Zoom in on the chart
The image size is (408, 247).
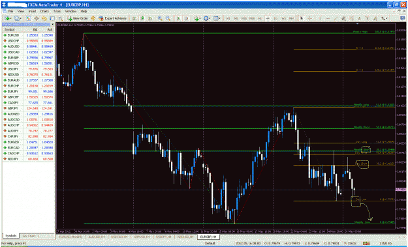pyautogui.click(x=160, y=18)
